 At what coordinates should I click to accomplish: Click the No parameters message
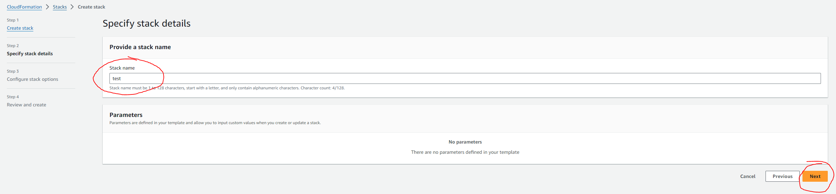[x=465, y=142]
